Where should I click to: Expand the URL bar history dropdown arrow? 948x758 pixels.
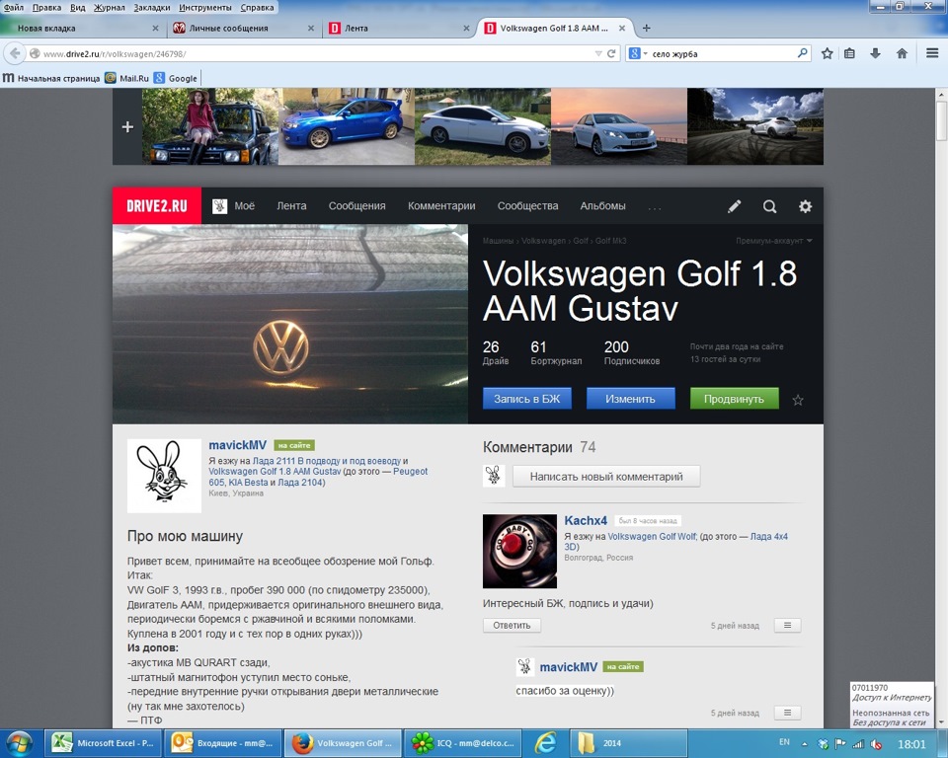click(598, 54)
